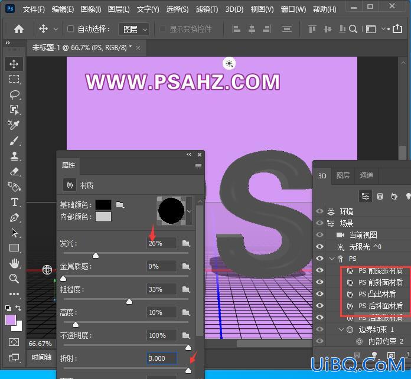Open the Edit Toolbar three-dots menu
The width and height of the screenshot is (411, 379).
(14, 294)
